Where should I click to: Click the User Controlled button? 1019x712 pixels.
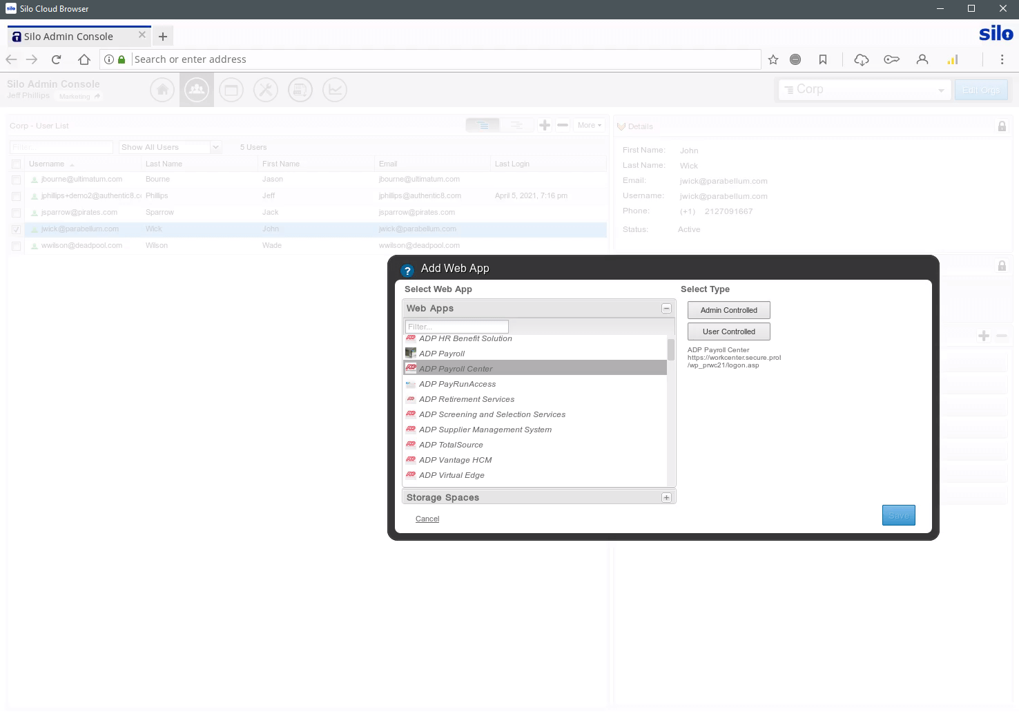pos(729,331)
